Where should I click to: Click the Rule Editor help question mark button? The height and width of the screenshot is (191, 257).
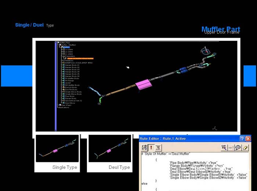pyautogui.click(x=242, y=139)
